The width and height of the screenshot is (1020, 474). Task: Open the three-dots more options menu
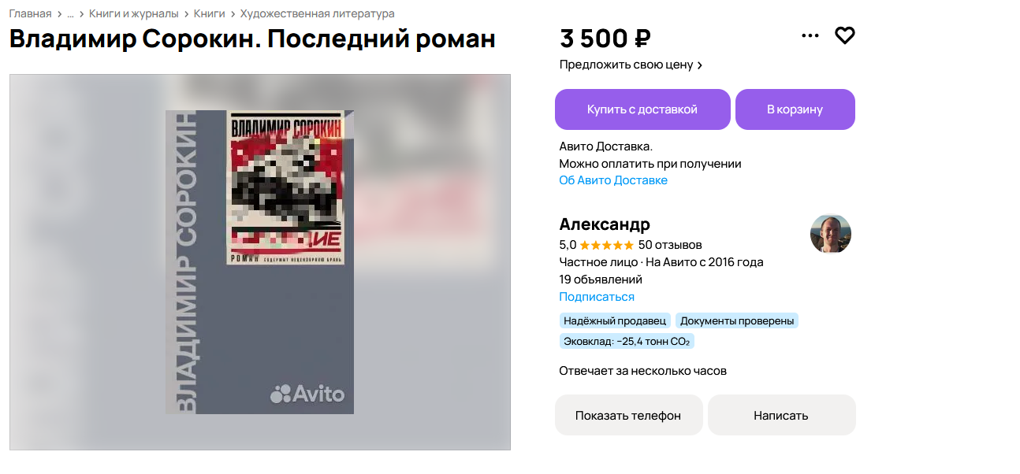pos(810,35)
